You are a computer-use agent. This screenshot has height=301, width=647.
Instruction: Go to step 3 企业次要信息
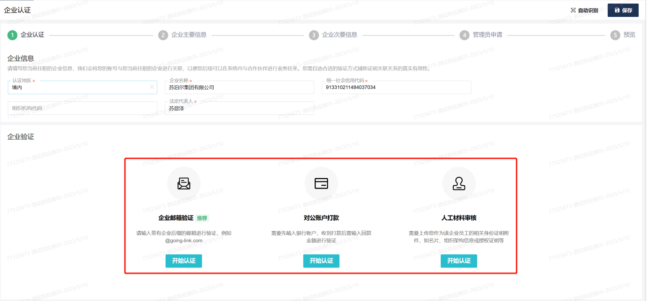pyautogui.click(x=334, y=35)
